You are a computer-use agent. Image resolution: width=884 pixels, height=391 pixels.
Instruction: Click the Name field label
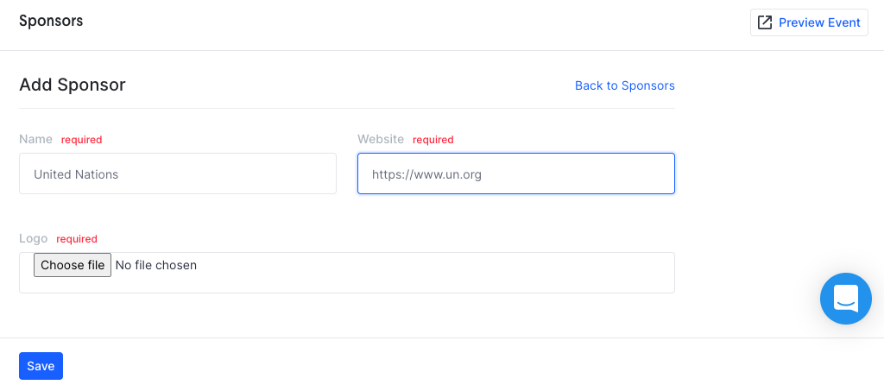tap(35, 139)
